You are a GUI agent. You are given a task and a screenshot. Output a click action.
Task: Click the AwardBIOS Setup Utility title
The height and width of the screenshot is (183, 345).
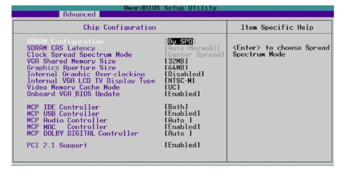click(x=170, y=8)
